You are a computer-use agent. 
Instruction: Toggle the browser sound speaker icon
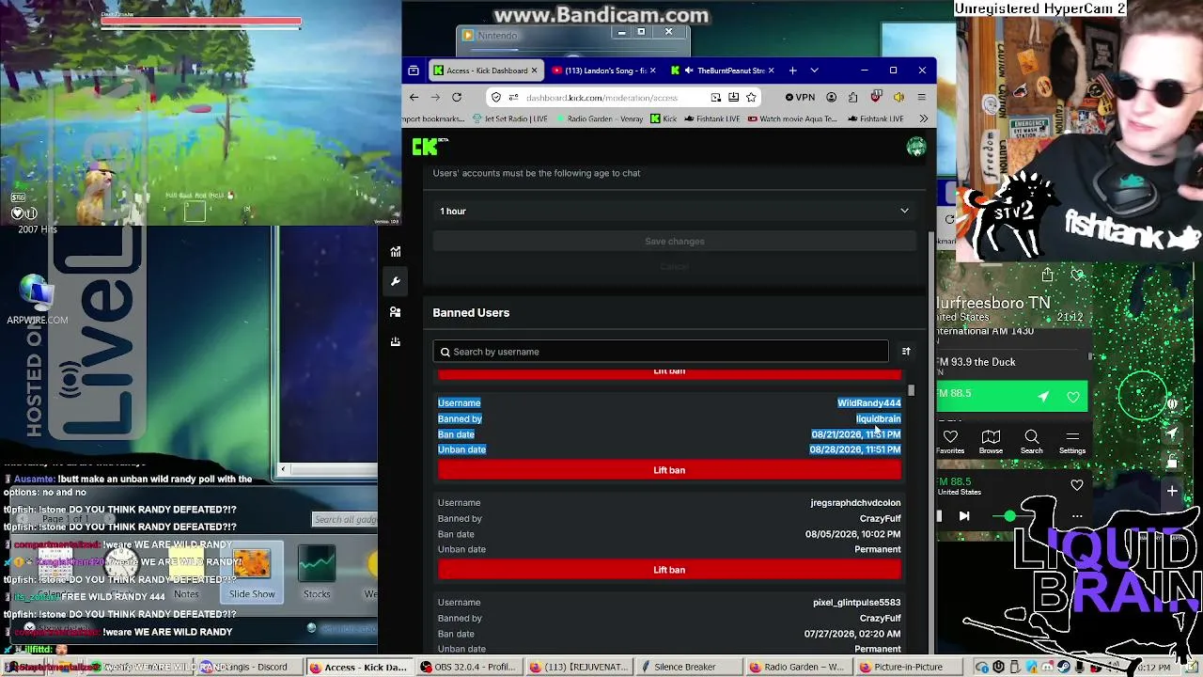pyautogui.click(x=898, y=97)
